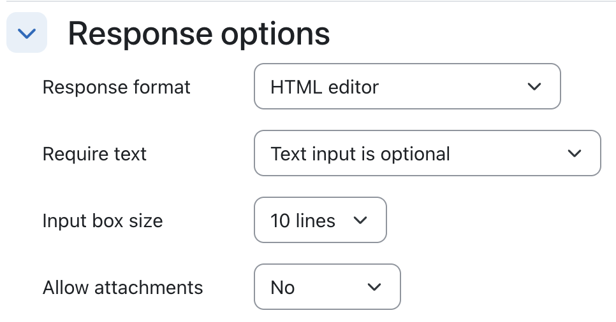Open the Response format dropdown
The image size is (616, 322).
click(407, 87)
